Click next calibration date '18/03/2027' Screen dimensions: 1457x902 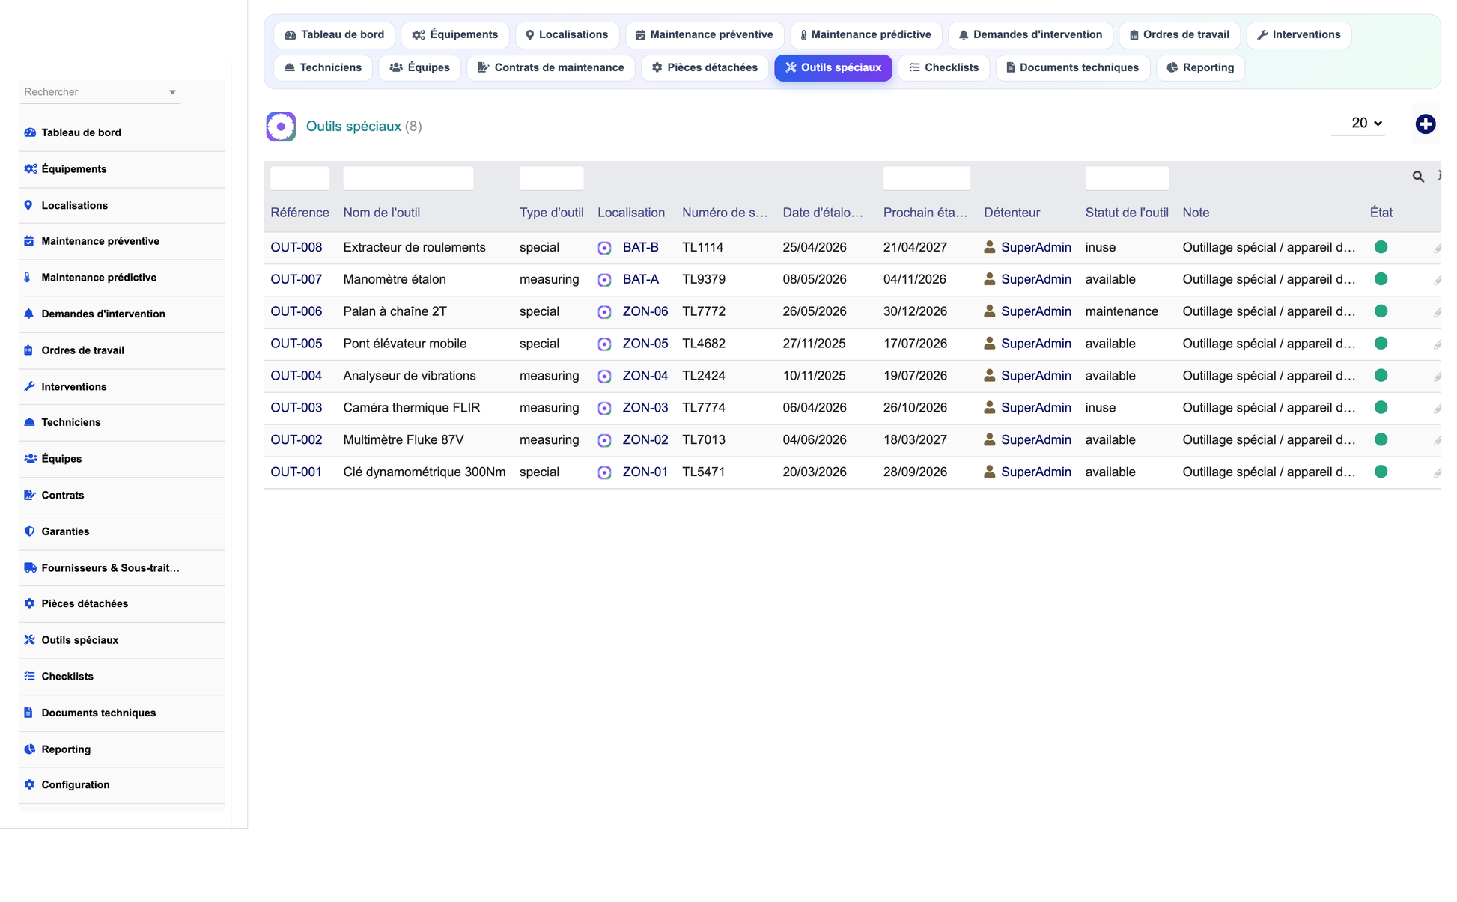[915, 440]
